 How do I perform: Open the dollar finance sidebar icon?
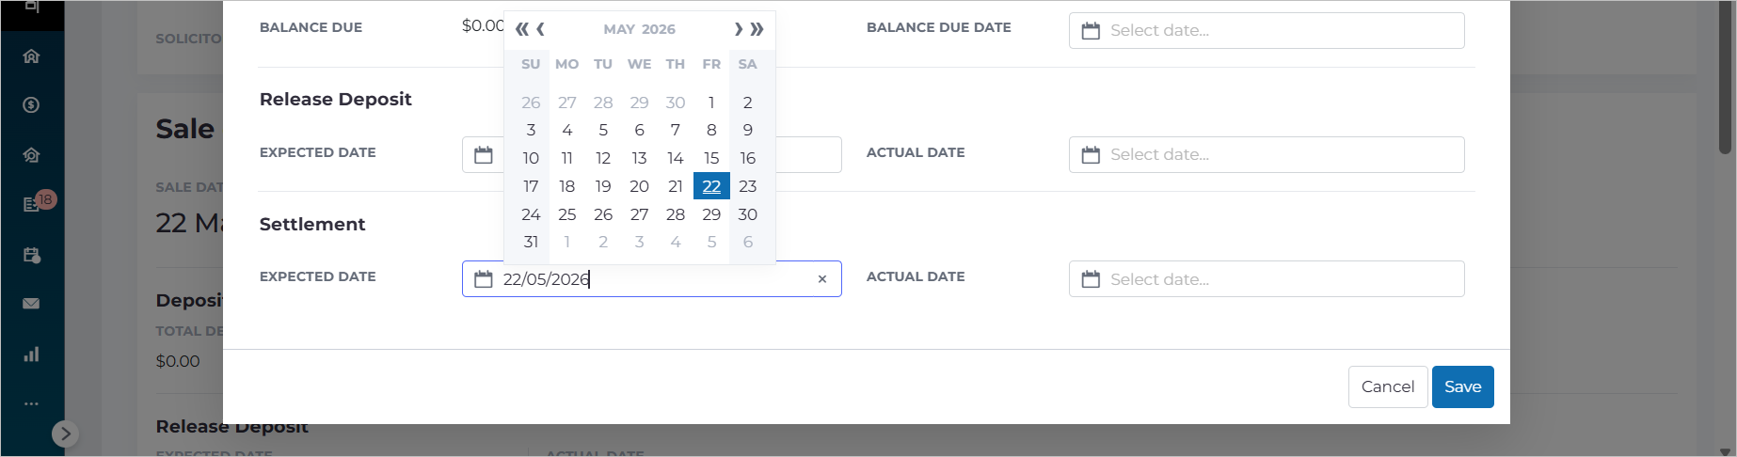pos(31,105)
